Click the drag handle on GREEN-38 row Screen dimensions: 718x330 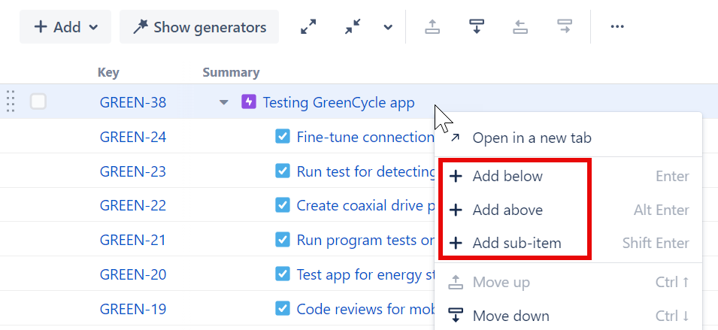point(11,101)
